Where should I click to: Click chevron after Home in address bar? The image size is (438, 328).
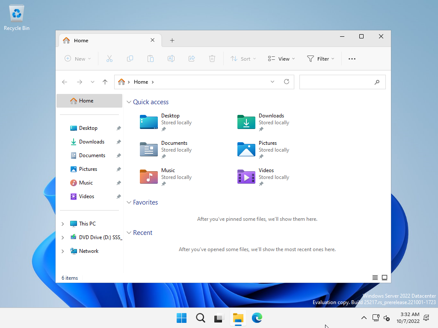pos(153,82)
